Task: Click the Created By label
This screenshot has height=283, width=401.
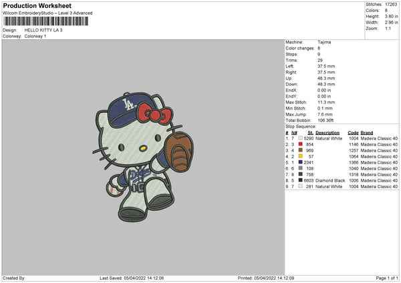Action: coord(14,278)
